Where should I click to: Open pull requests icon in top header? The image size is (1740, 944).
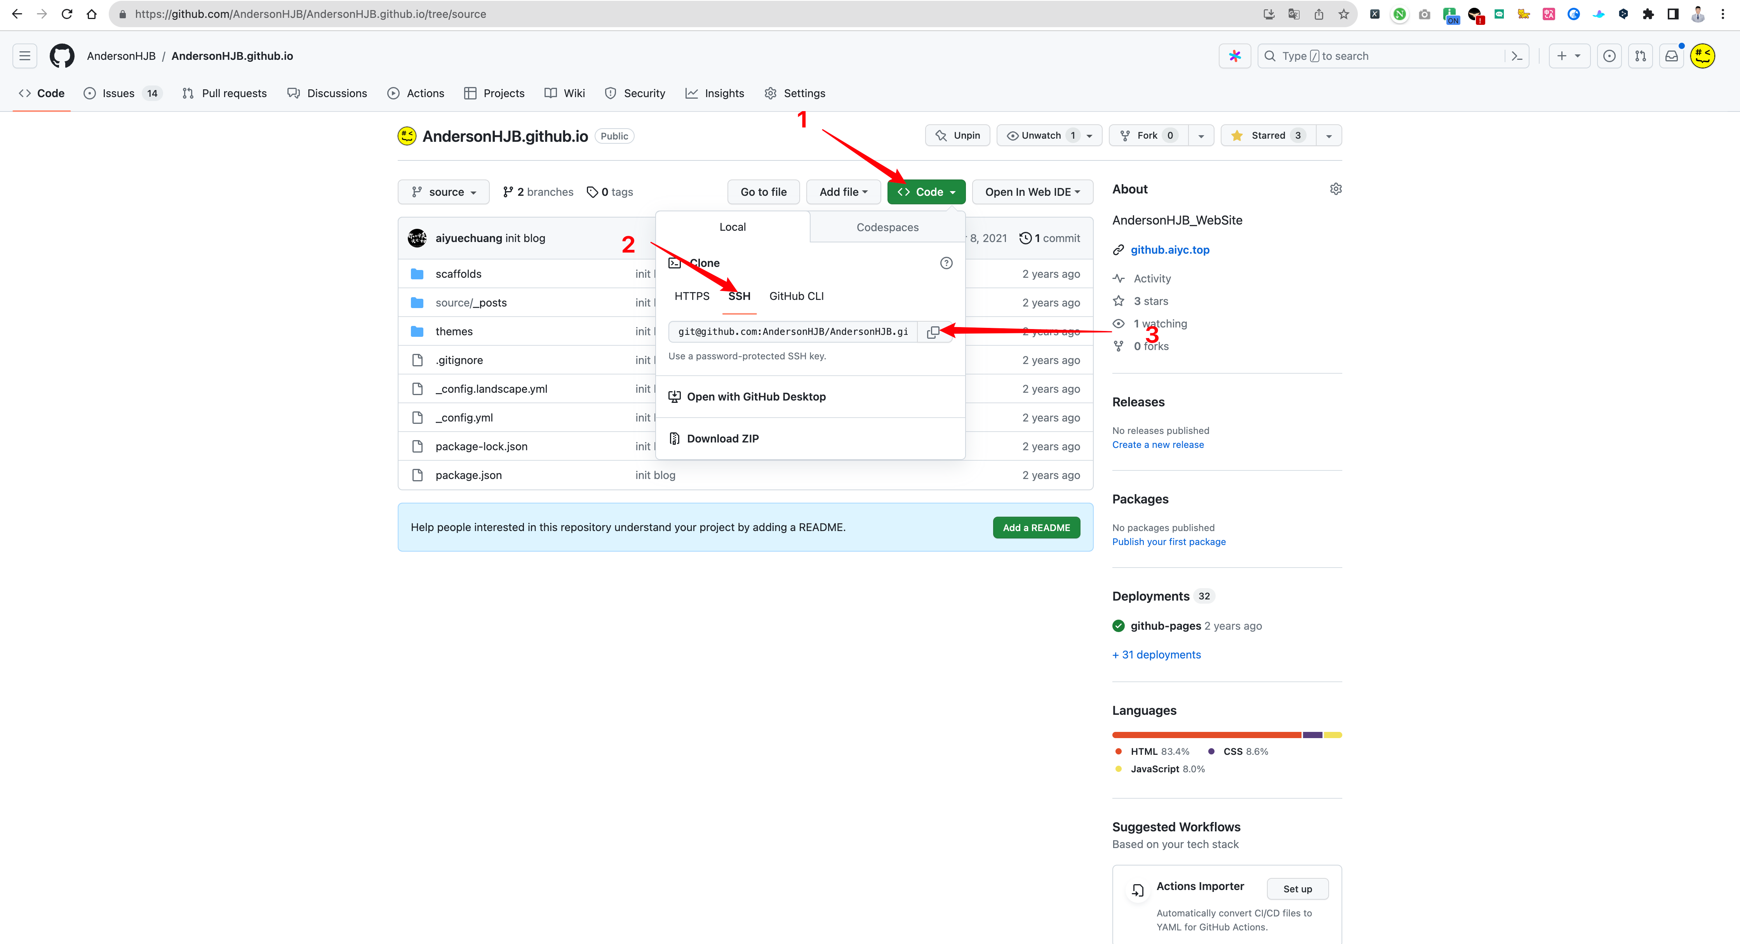coord(1641,56)
